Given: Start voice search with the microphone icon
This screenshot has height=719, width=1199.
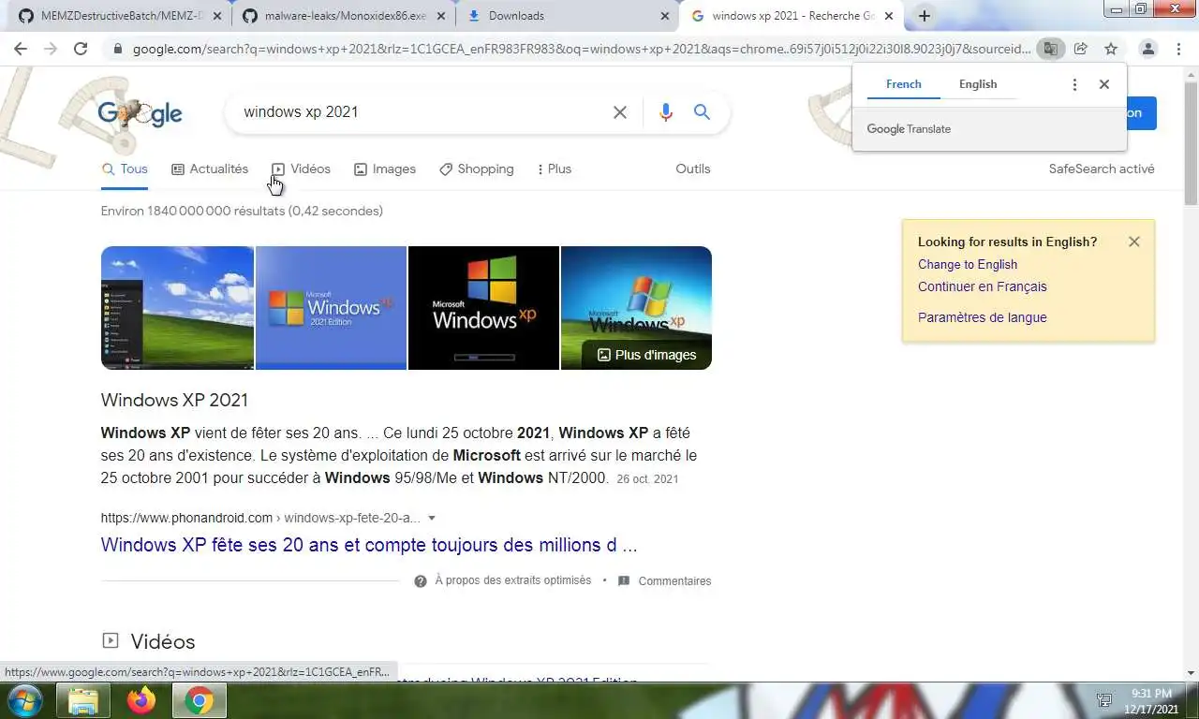Looking at the screenshot, I should coord(666,112).
